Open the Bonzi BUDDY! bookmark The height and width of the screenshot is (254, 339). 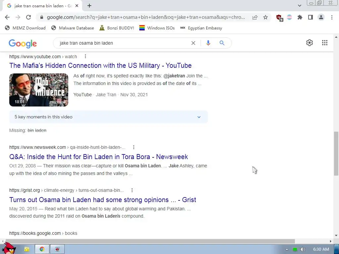point(117,28)
